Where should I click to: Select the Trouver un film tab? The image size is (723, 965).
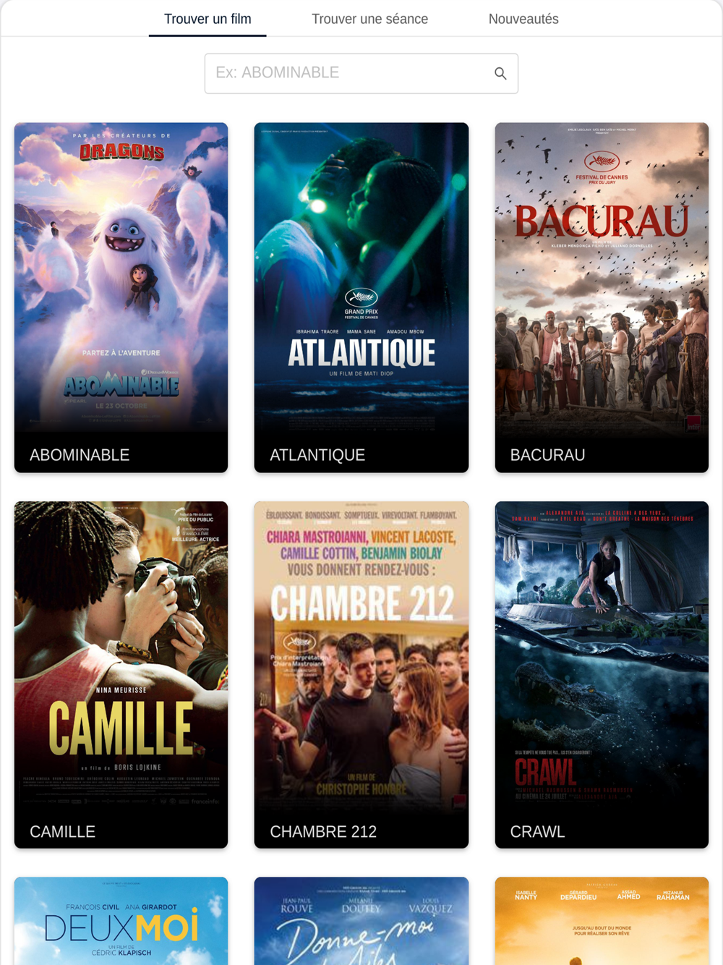point(208,19)
